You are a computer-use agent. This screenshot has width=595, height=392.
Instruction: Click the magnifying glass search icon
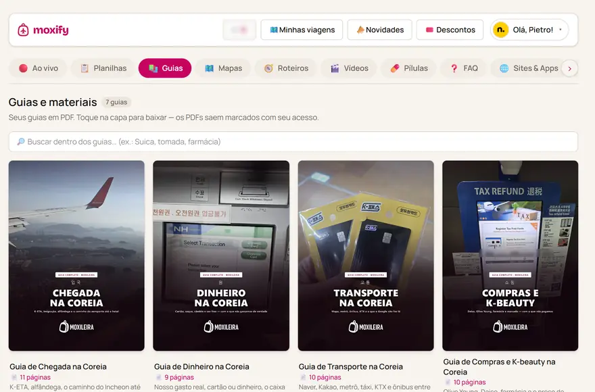tap(21, 141)
